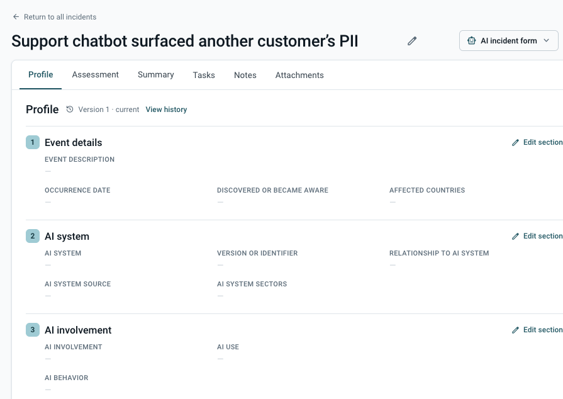The width and height of the screenshot is (563, 399).
Task: Click the pencil icon next to incident title
Action: [x=412, y=41]
